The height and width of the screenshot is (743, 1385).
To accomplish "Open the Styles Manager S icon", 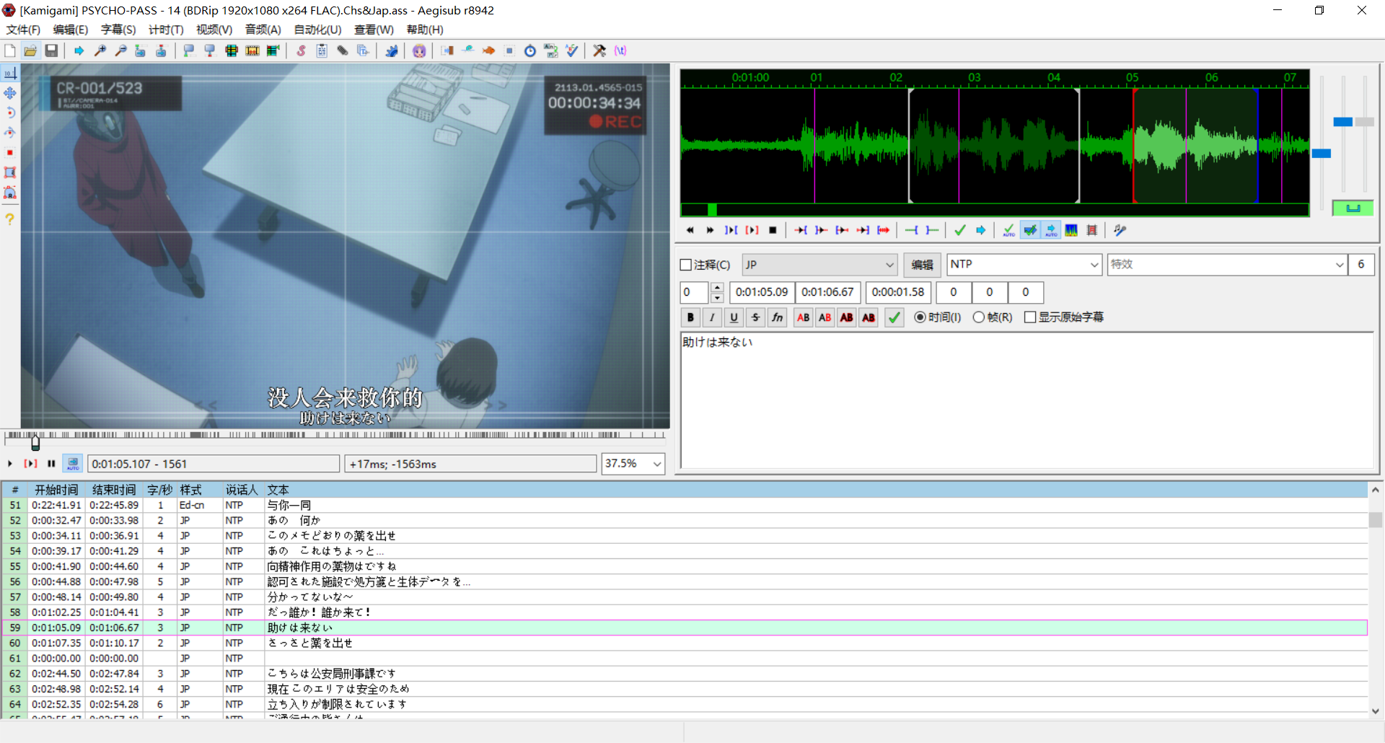I will point(302,50).
